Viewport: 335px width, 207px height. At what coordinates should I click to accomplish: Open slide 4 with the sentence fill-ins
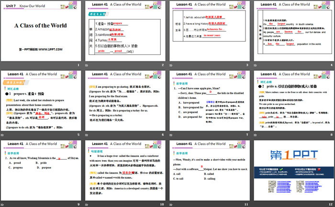click(293, 31)
